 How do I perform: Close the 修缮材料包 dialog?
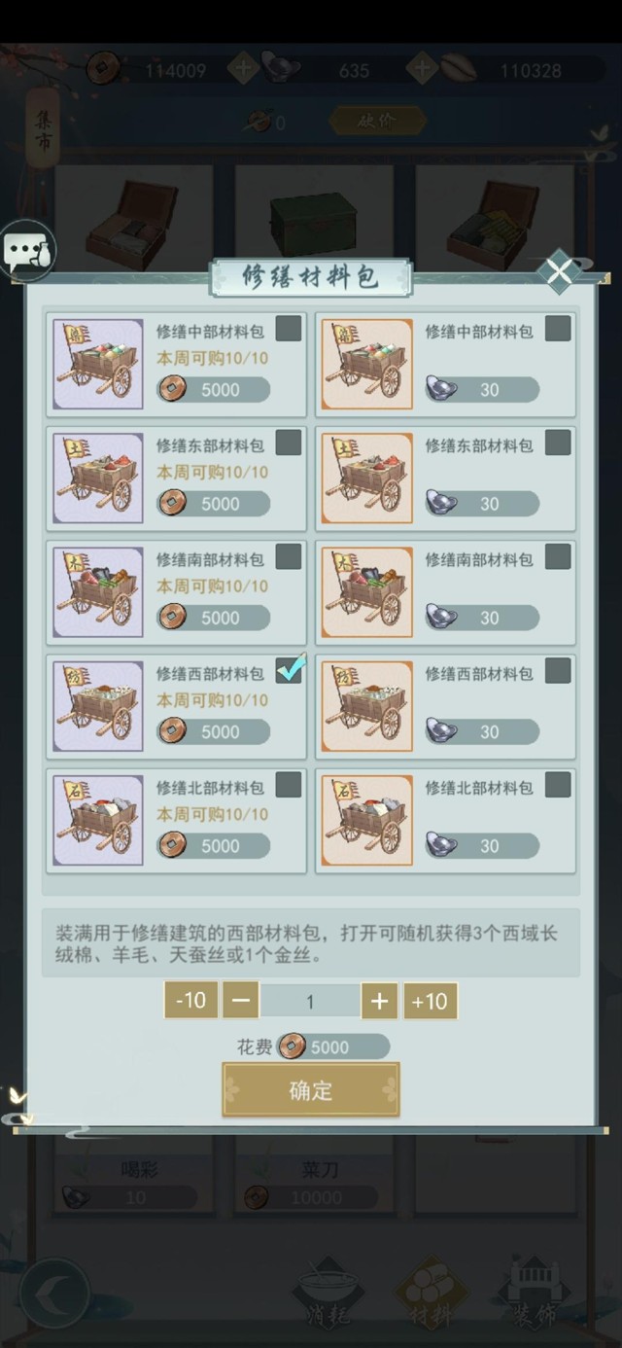[x=560, y=272]
